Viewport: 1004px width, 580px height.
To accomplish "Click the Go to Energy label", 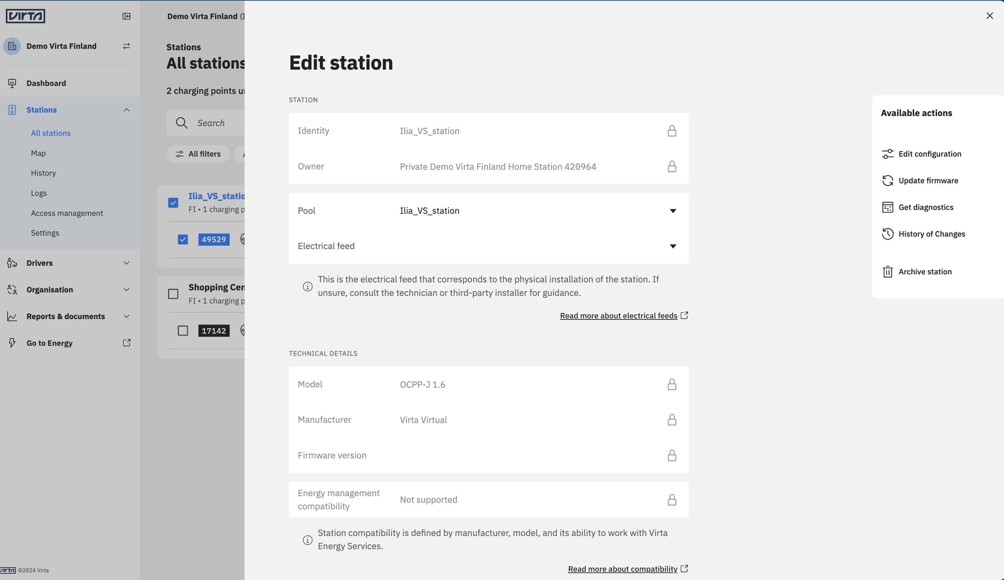I will coord(49,343).
